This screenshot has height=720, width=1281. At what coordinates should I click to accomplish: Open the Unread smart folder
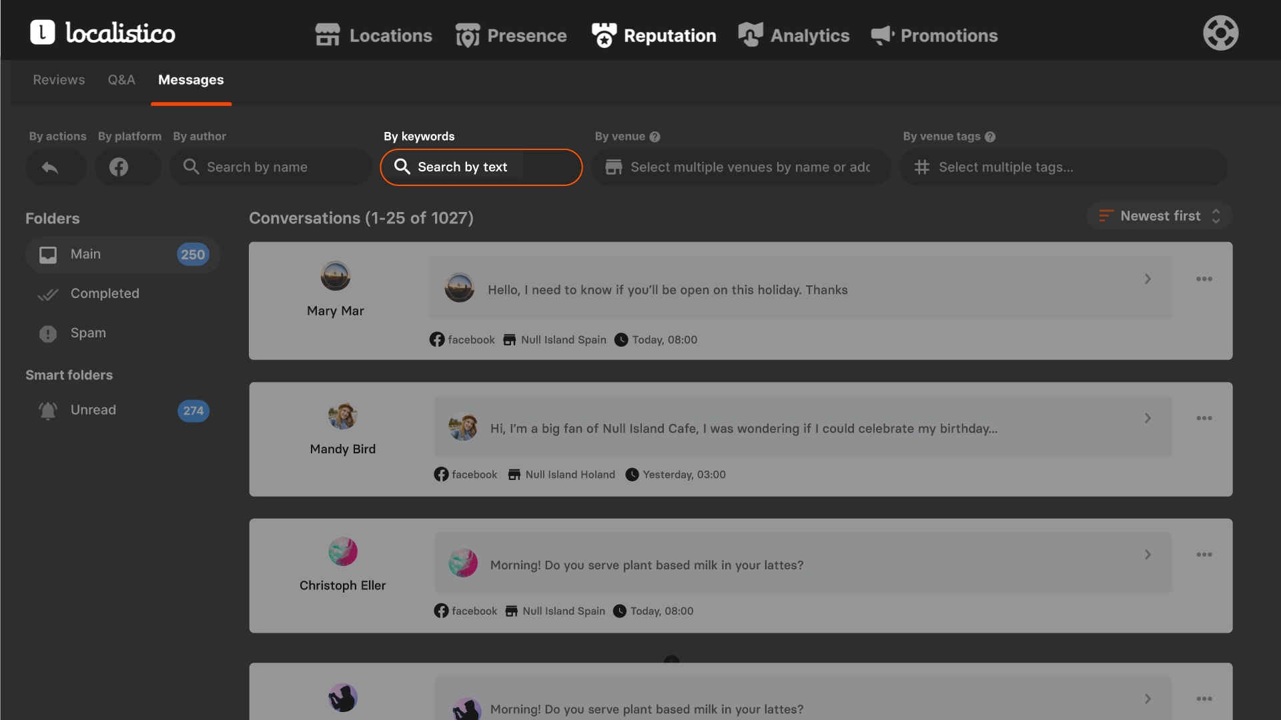coord(93,410)
